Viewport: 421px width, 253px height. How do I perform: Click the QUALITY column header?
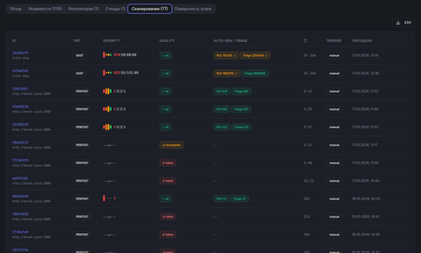coord(167,41)
